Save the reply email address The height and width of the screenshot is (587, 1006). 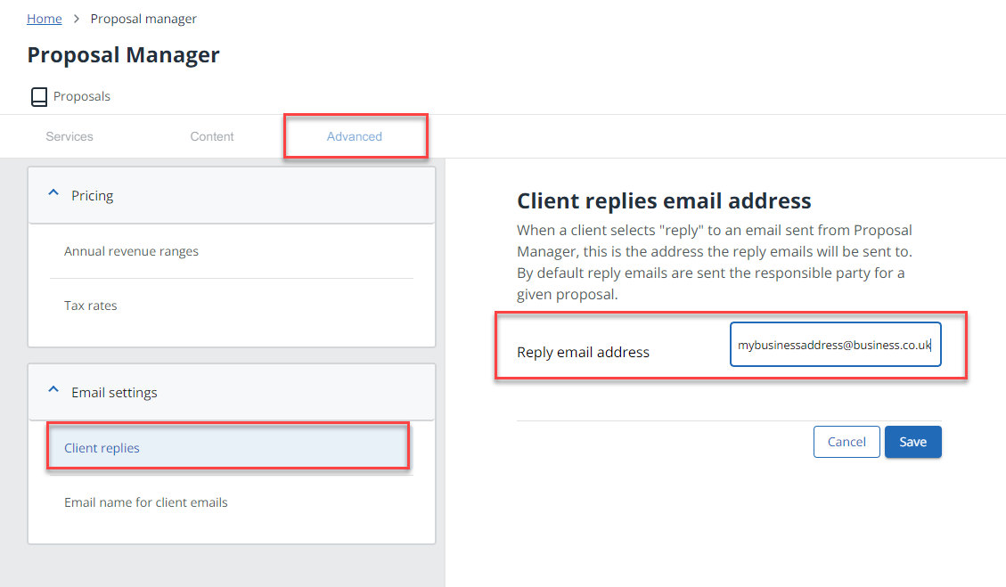[x=912, y=442]
